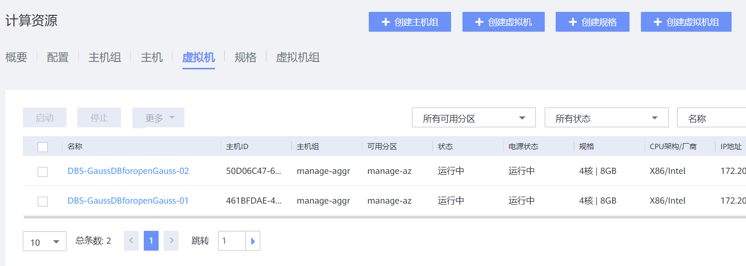Switch to the 规格 tab
Screen dimensions: 746x266
point(245,57)
